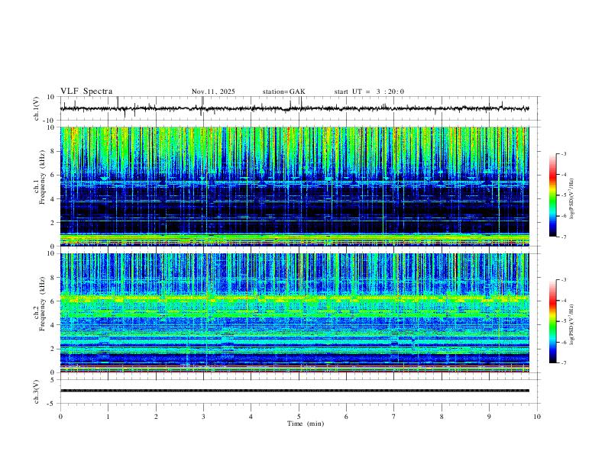
Task: Click time axis tick label "1"
Action: click(108, 417)
